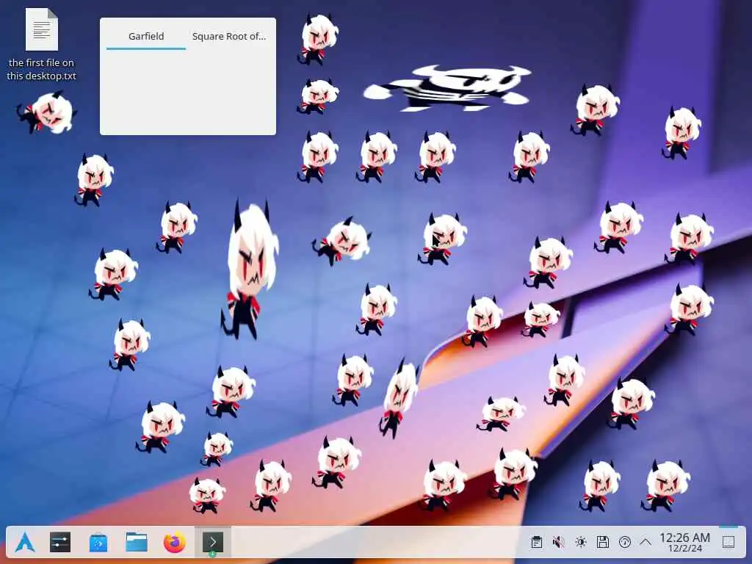Open the clipboard tray icon
The height and width of the screenshot is (564, 752).
click(537, 543)
